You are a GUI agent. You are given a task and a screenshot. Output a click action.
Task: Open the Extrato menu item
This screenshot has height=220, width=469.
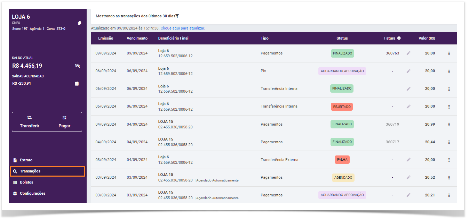pos(26,160)
